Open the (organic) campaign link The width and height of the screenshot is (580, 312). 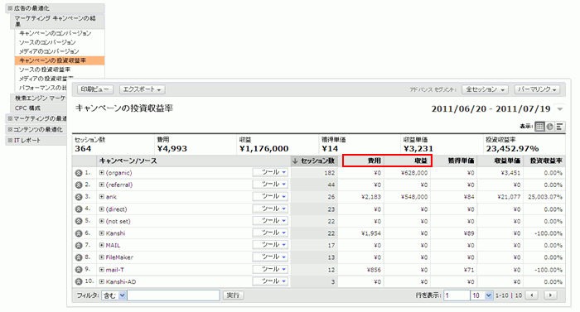tap(118, 173)
